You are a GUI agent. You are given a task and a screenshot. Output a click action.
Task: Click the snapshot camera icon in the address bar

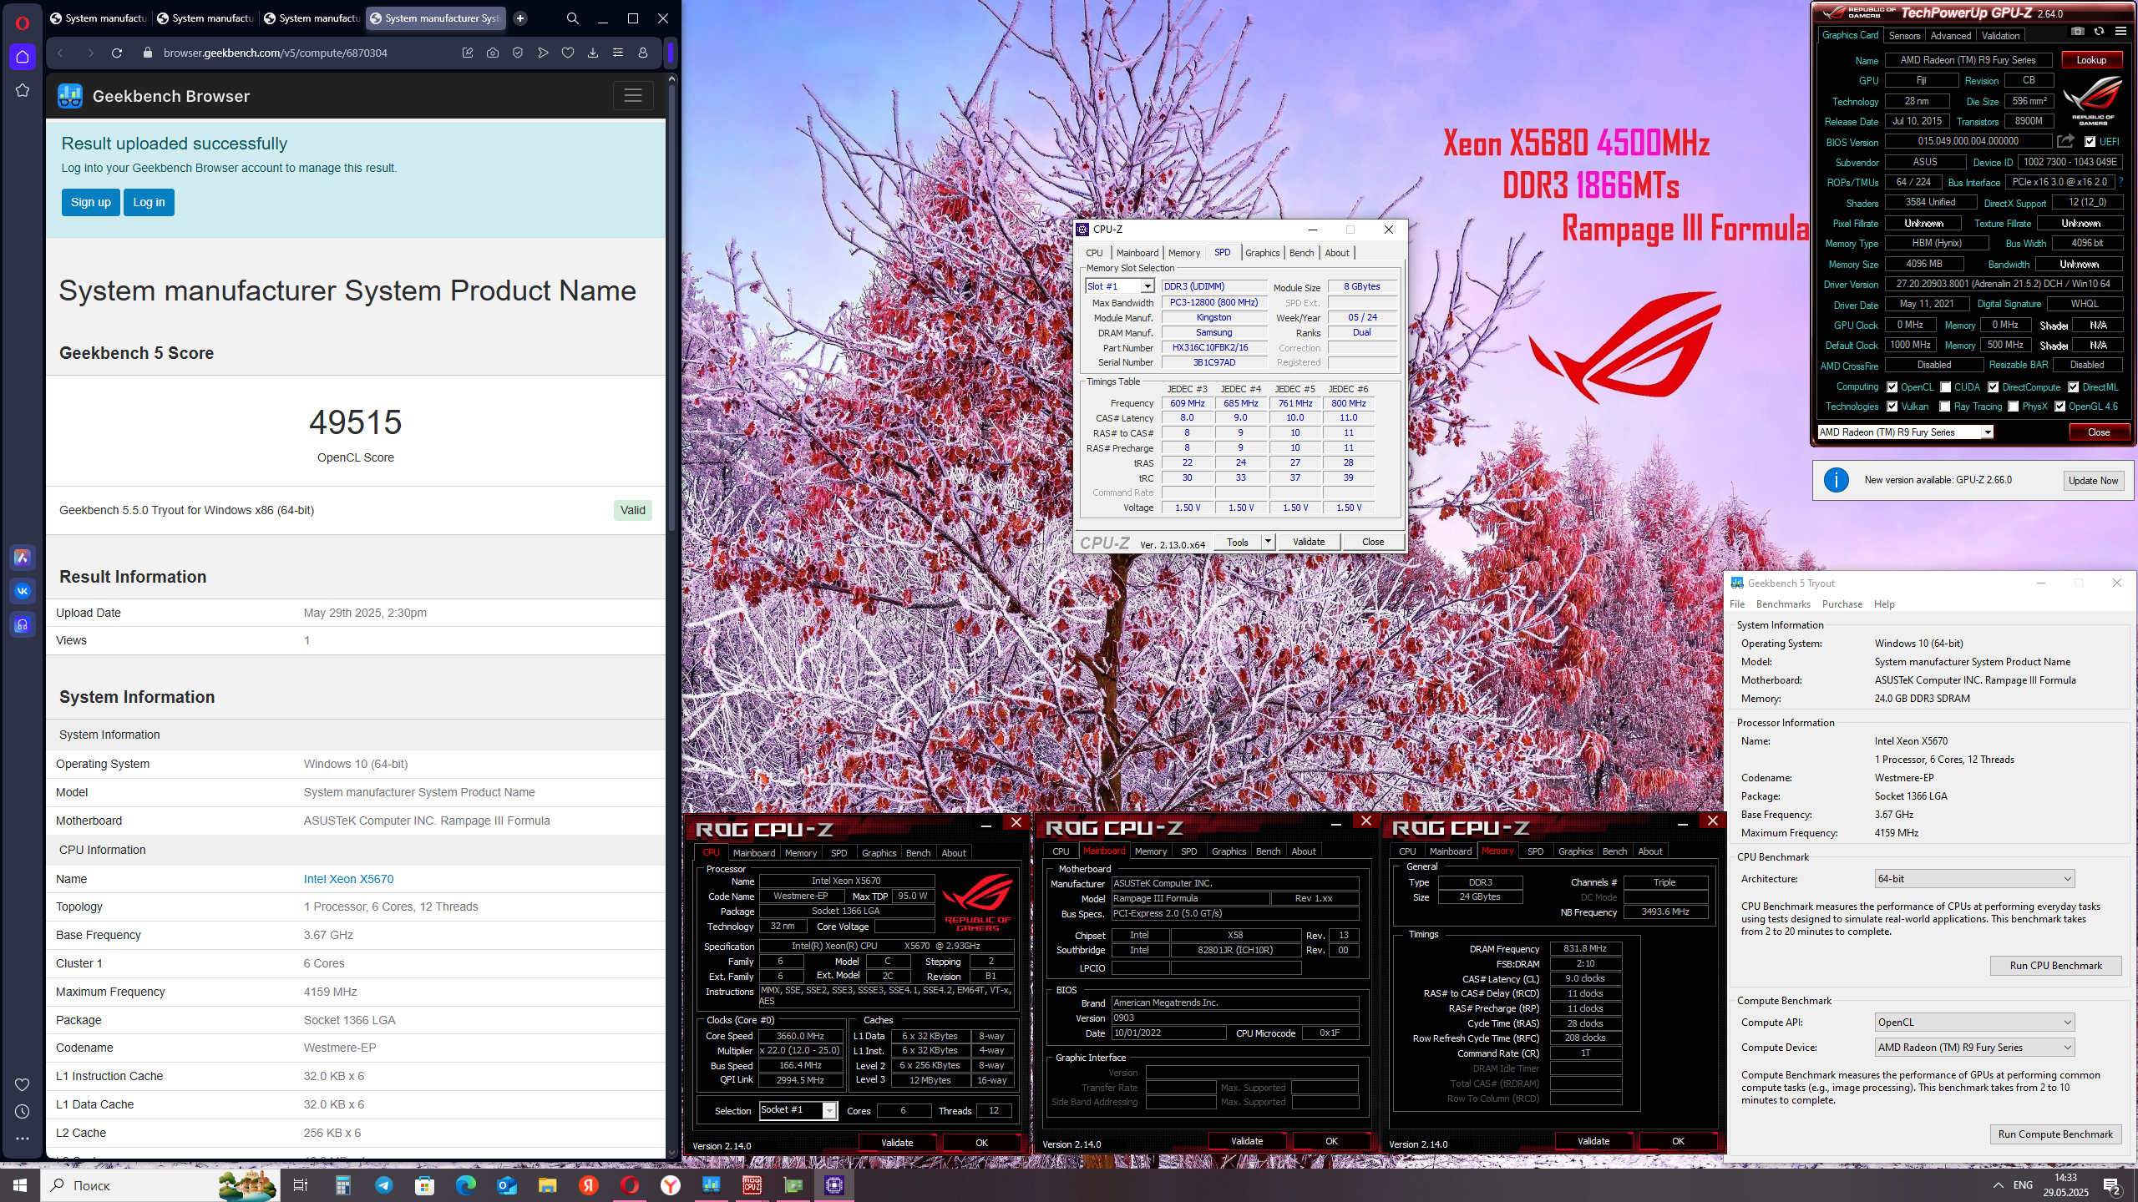tap(493, 53)
